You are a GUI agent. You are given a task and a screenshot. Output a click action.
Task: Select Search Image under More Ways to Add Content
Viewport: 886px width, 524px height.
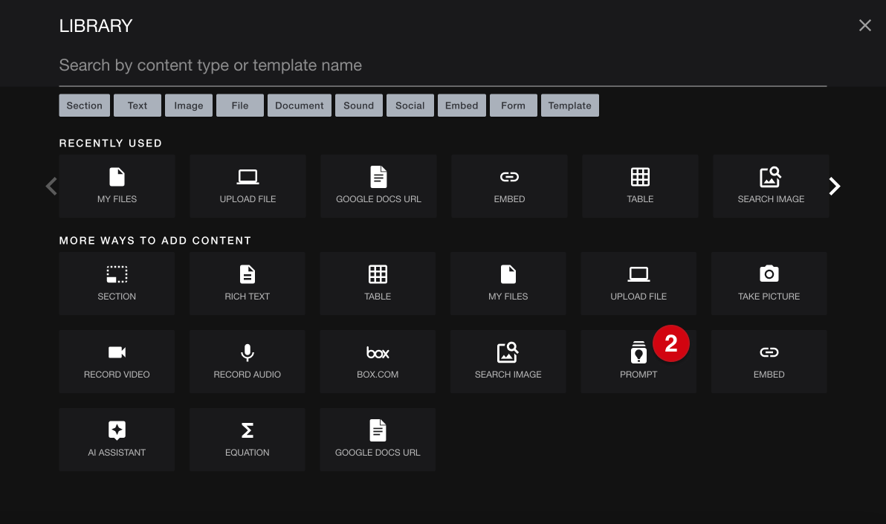pos(508,362)
